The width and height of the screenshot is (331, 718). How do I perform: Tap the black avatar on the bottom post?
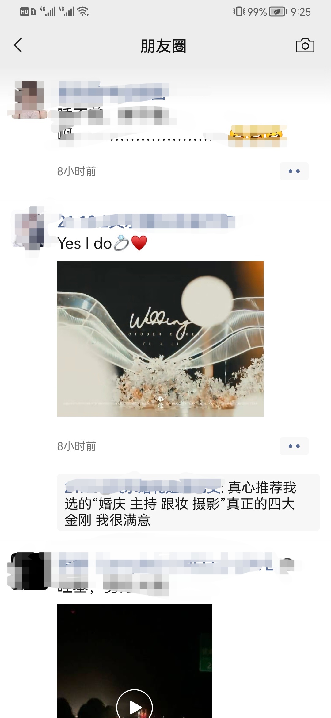point(29,571)
